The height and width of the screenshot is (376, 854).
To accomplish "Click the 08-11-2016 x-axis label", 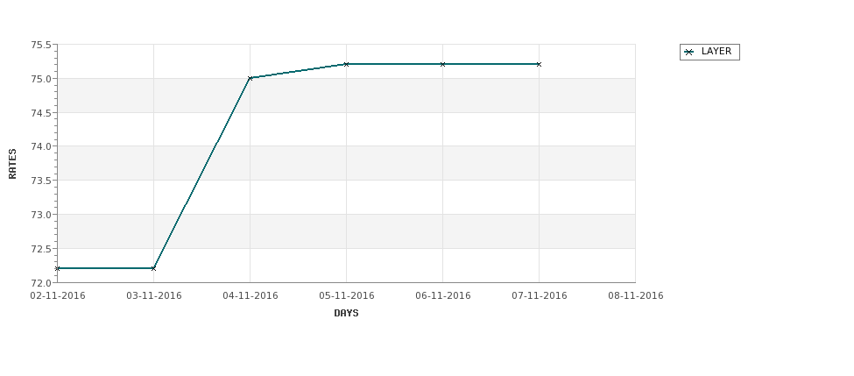I will tap(636, 295).
